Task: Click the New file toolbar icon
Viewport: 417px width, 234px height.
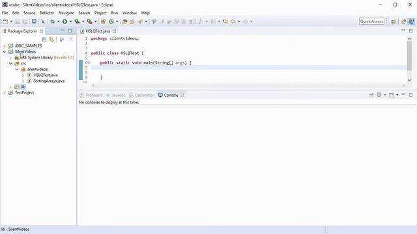Action: [5, 21]
